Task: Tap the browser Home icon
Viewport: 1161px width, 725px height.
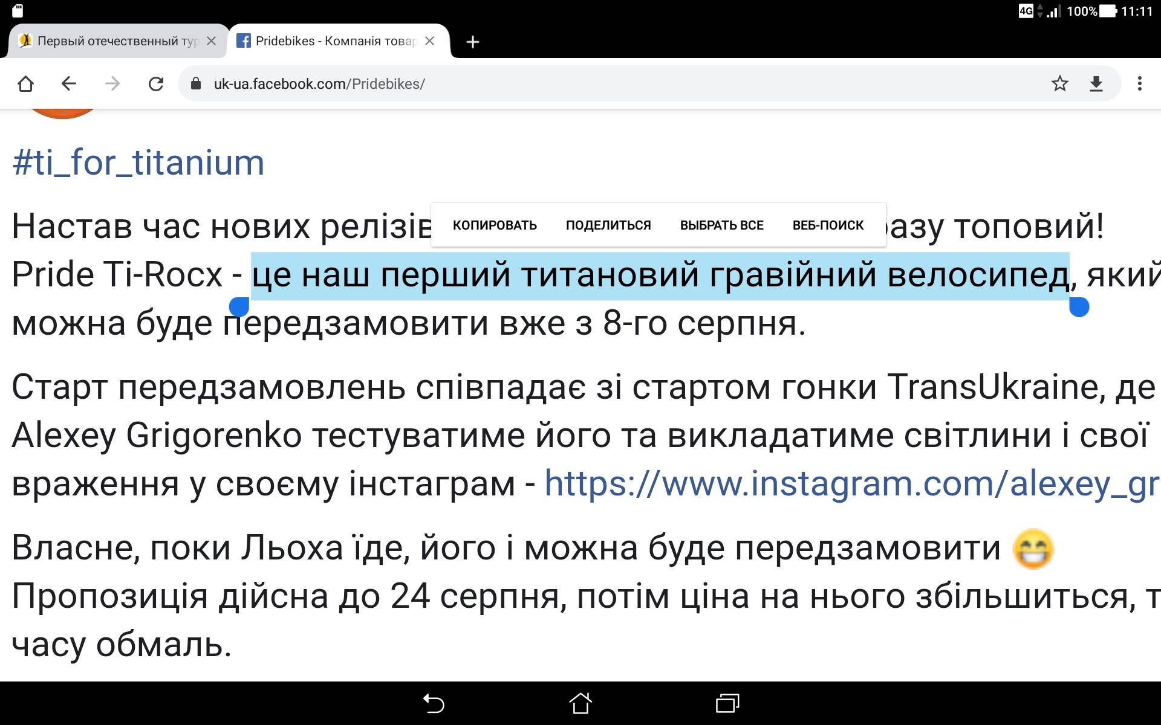Action: pos(25,83)
